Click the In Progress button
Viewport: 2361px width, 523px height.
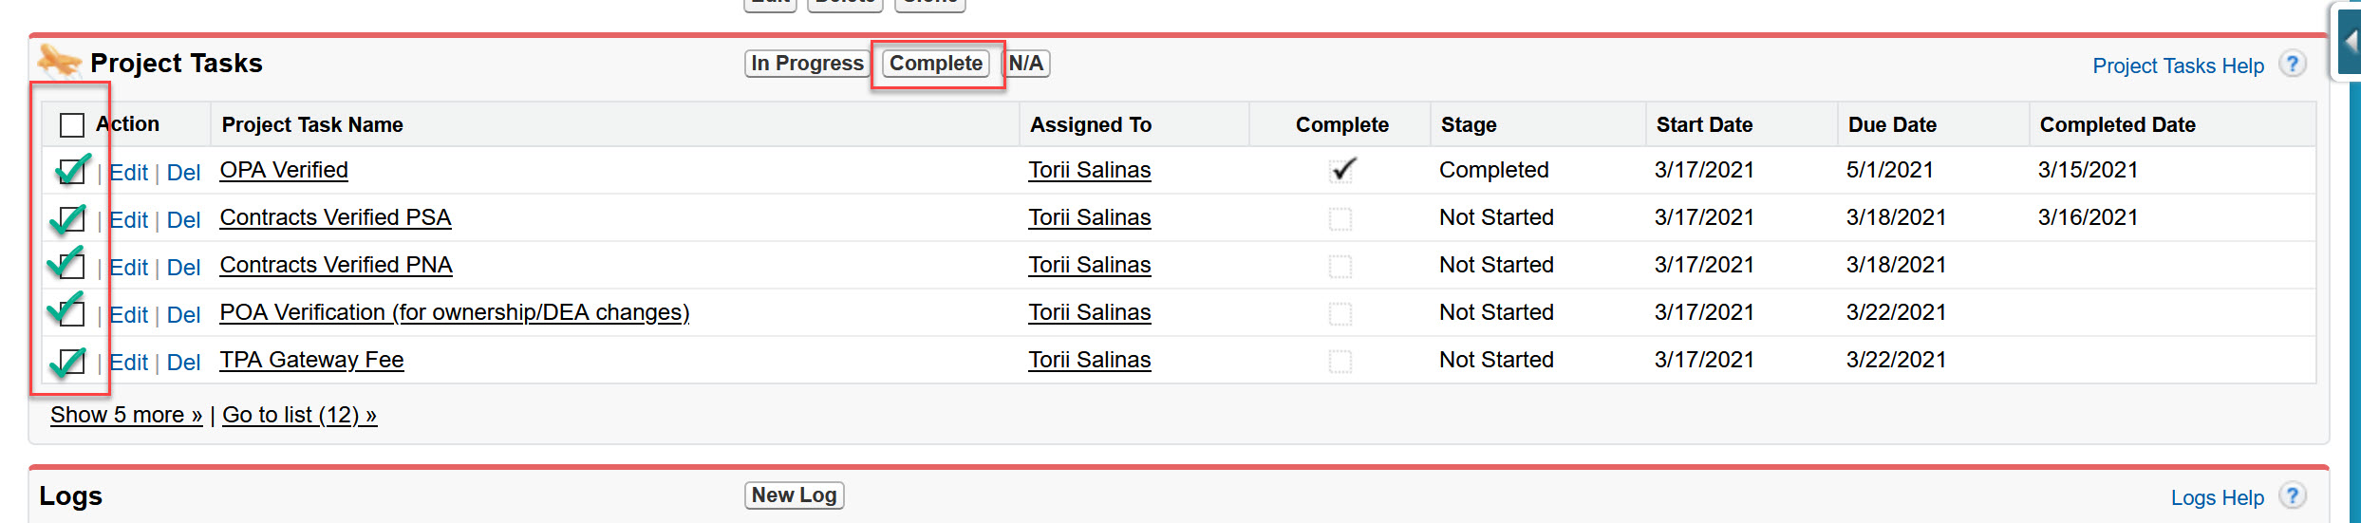pos(807,64)
